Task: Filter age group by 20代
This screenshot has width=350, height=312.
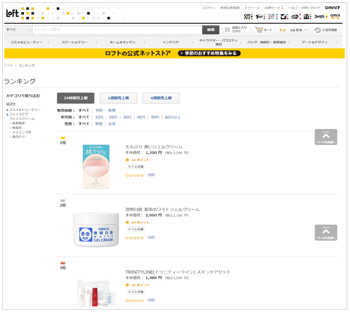Action: click(x=113, y=117)
